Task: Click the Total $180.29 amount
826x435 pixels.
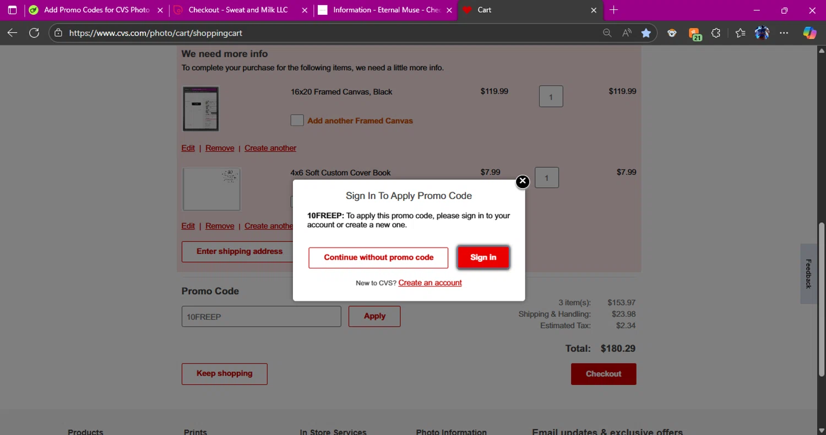Action: coord(618,348)
